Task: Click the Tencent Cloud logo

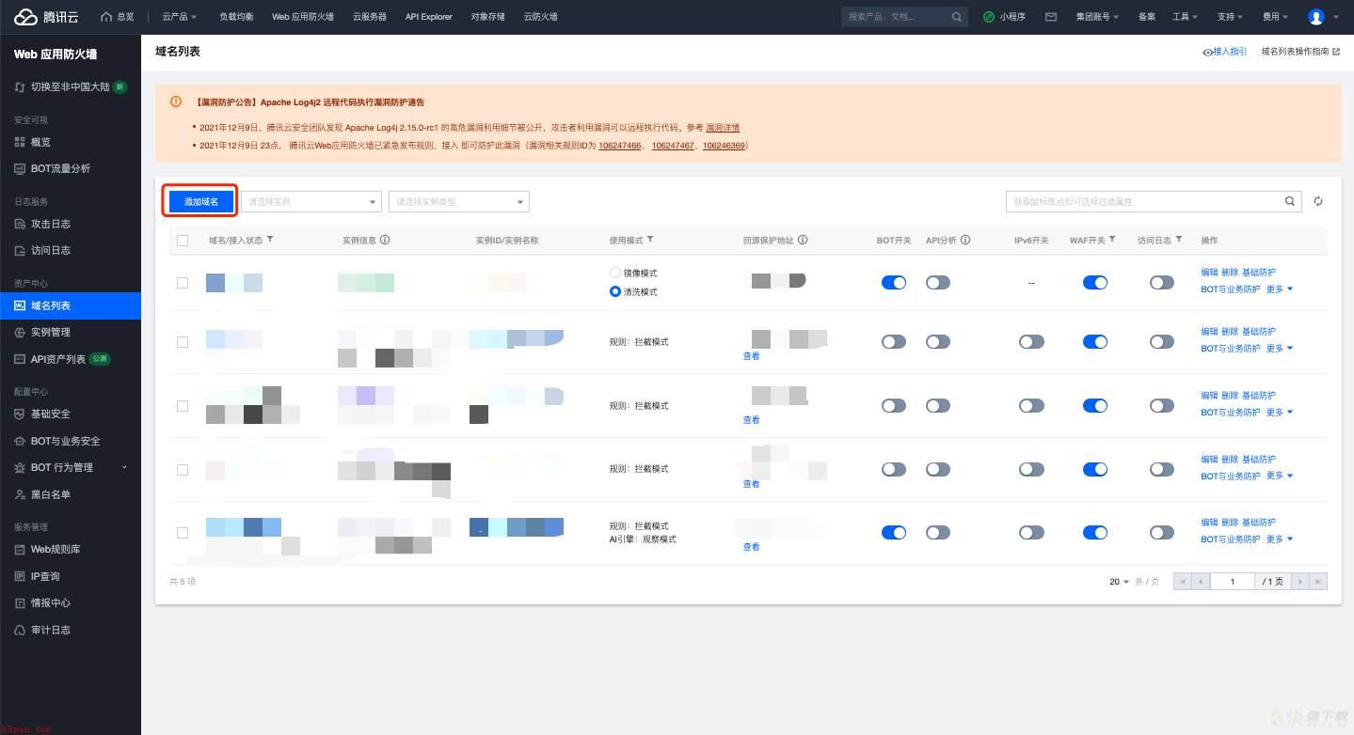Action: pyautogui.click(x=46, y=17)
